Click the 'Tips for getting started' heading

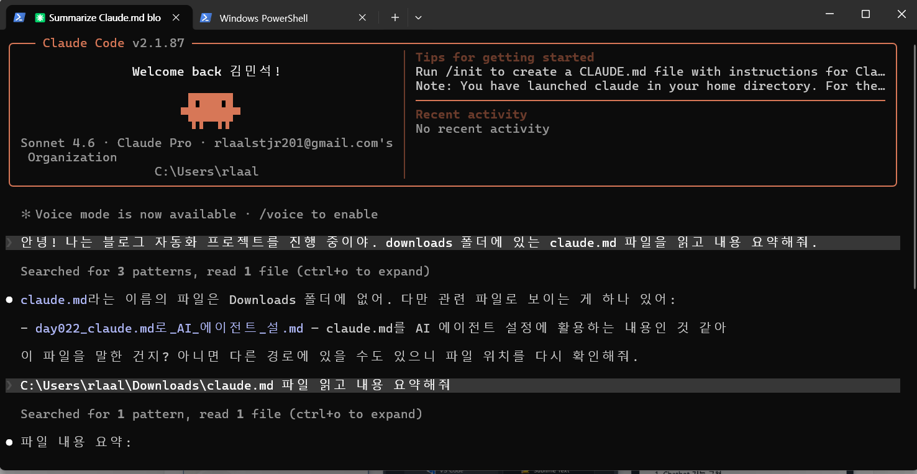[x=504, y=57]
